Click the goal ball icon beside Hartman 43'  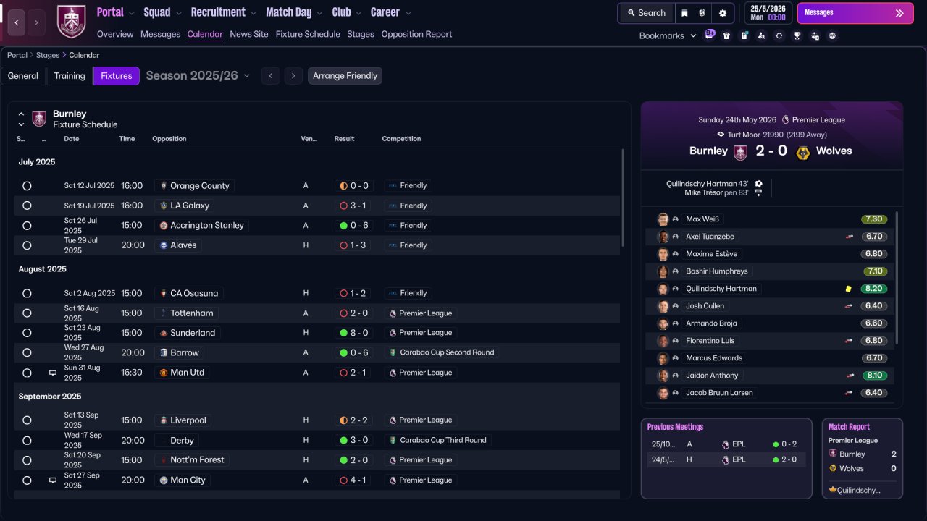(758, 184)
